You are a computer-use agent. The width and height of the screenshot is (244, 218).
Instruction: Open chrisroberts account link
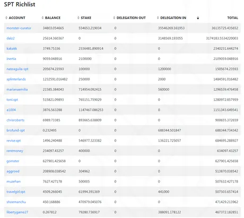coord(15,120)
